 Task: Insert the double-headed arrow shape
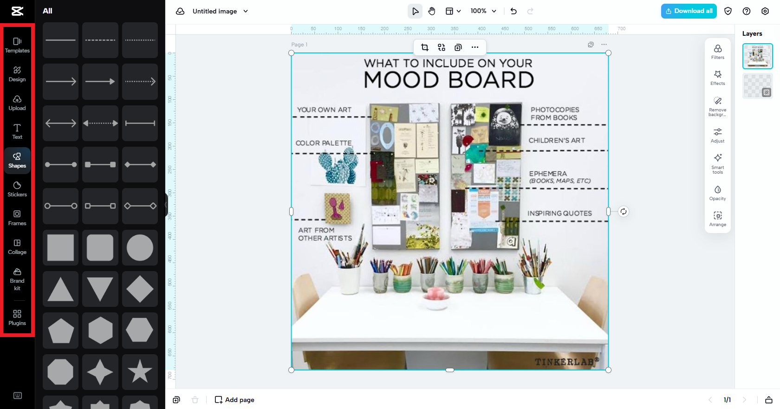click(x=60, y=123)
